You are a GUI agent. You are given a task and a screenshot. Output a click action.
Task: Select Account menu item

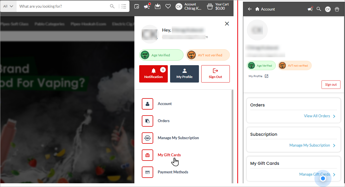pyautogui.click(x=165, y=104)
